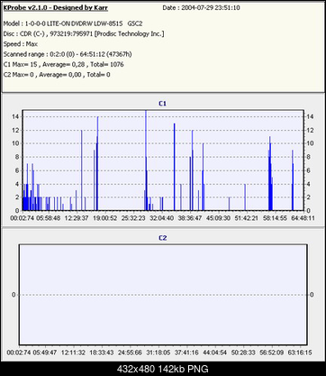The image size is (326, 376).
Task: Click the C1 axis label 58:14:55
Action: (276, 218)
